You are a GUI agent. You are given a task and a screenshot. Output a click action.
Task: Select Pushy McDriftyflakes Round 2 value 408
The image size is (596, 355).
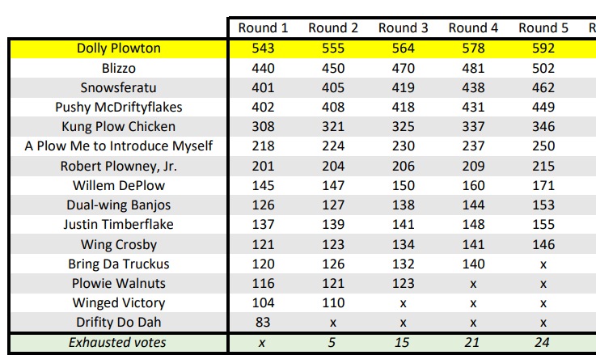coord(333,107)
